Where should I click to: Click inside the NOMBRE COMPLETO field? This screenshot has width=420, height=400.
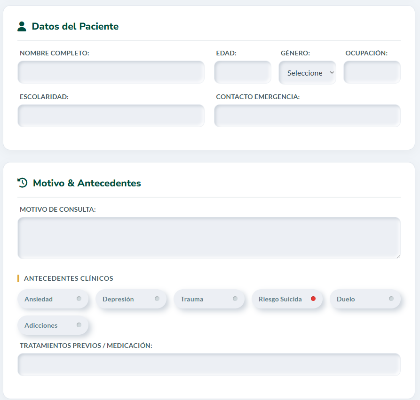(x=111, y=72)
